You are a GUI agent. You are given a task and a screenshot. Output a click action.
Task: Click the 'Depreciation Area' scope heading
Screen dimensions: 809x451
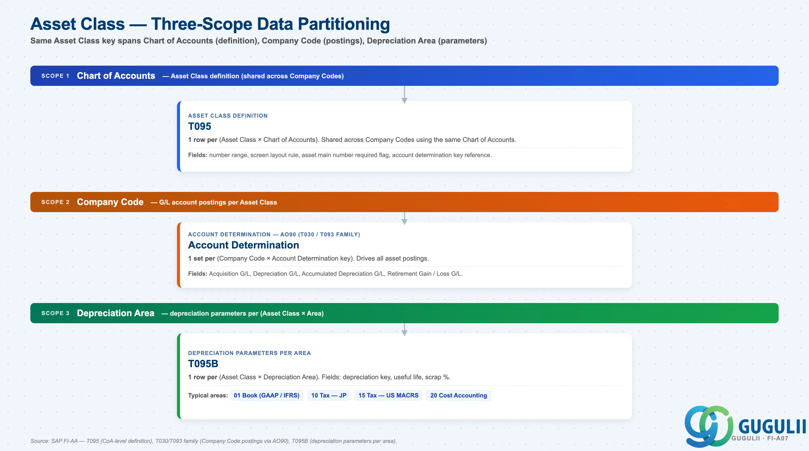[116, 313]
